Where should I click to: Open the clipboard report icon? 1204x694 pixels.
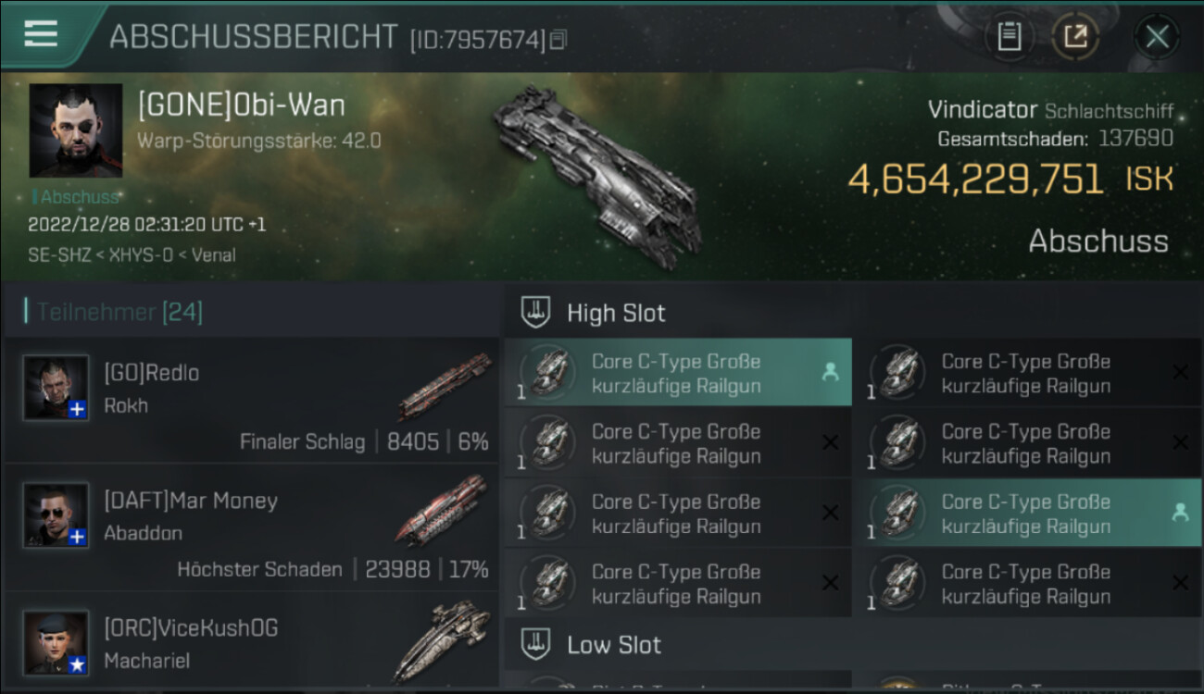tap(1009, 37)
